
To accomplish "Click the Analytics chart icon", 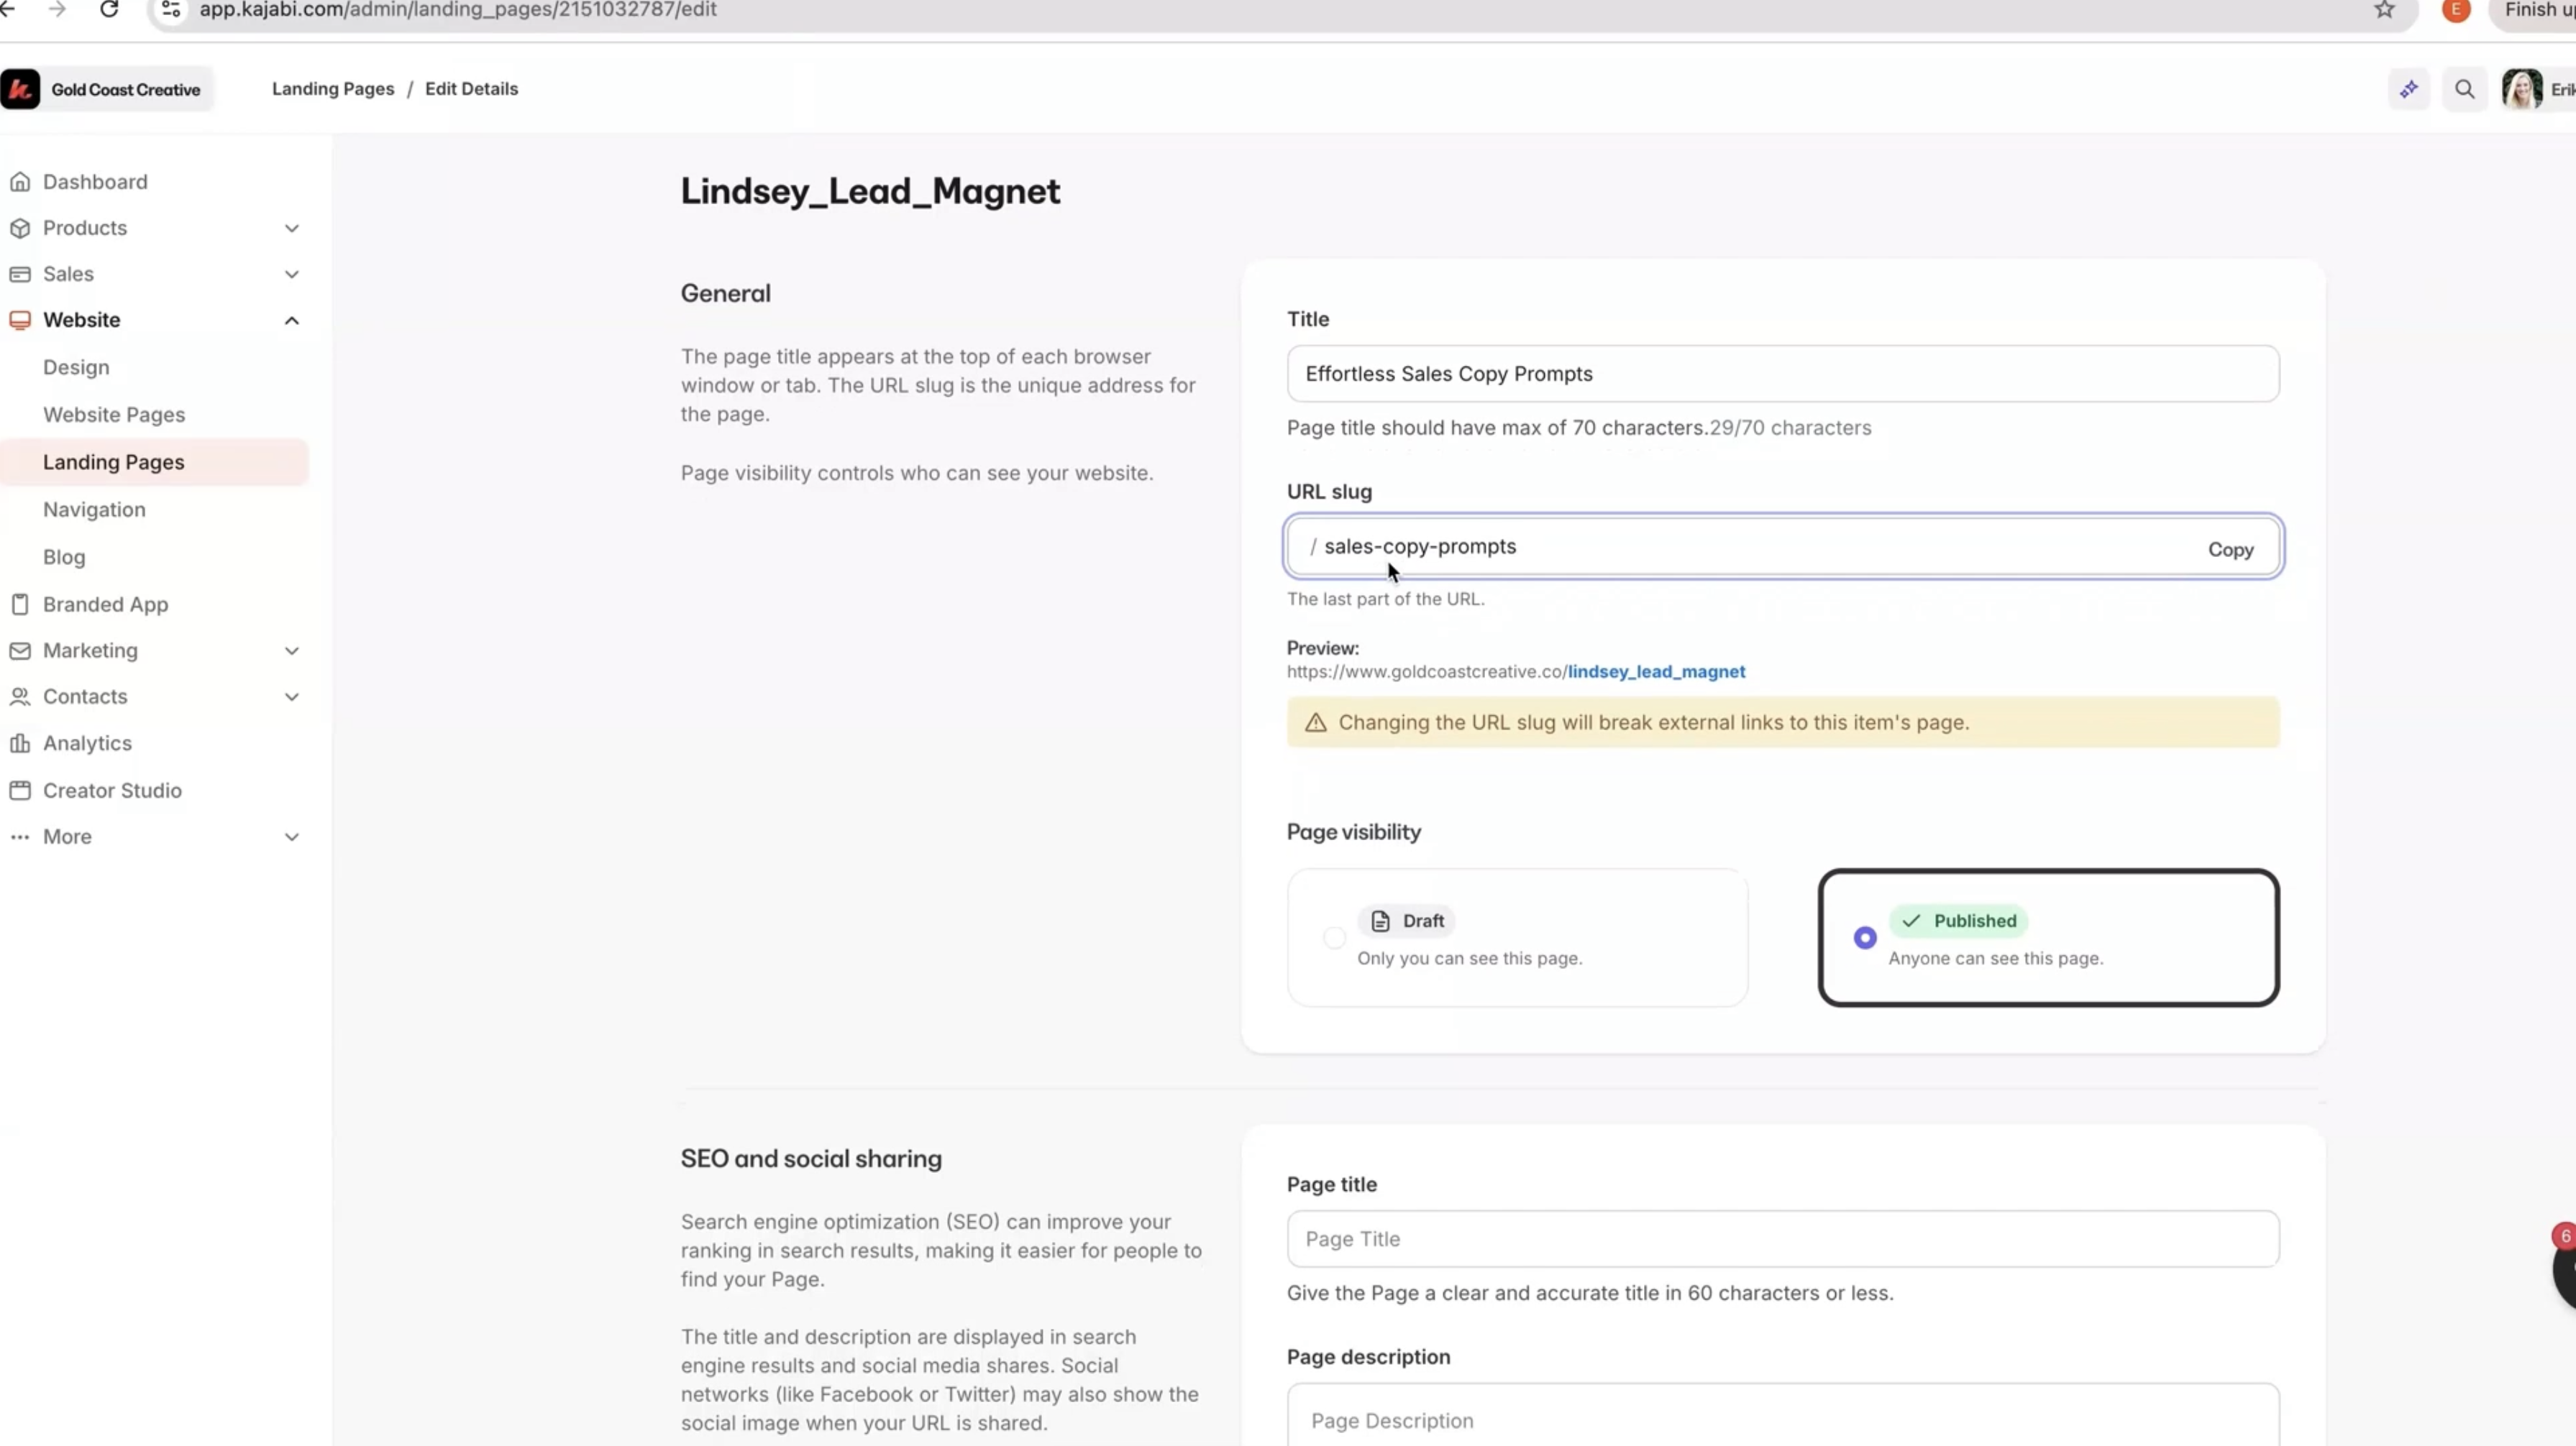I will 20,744.
